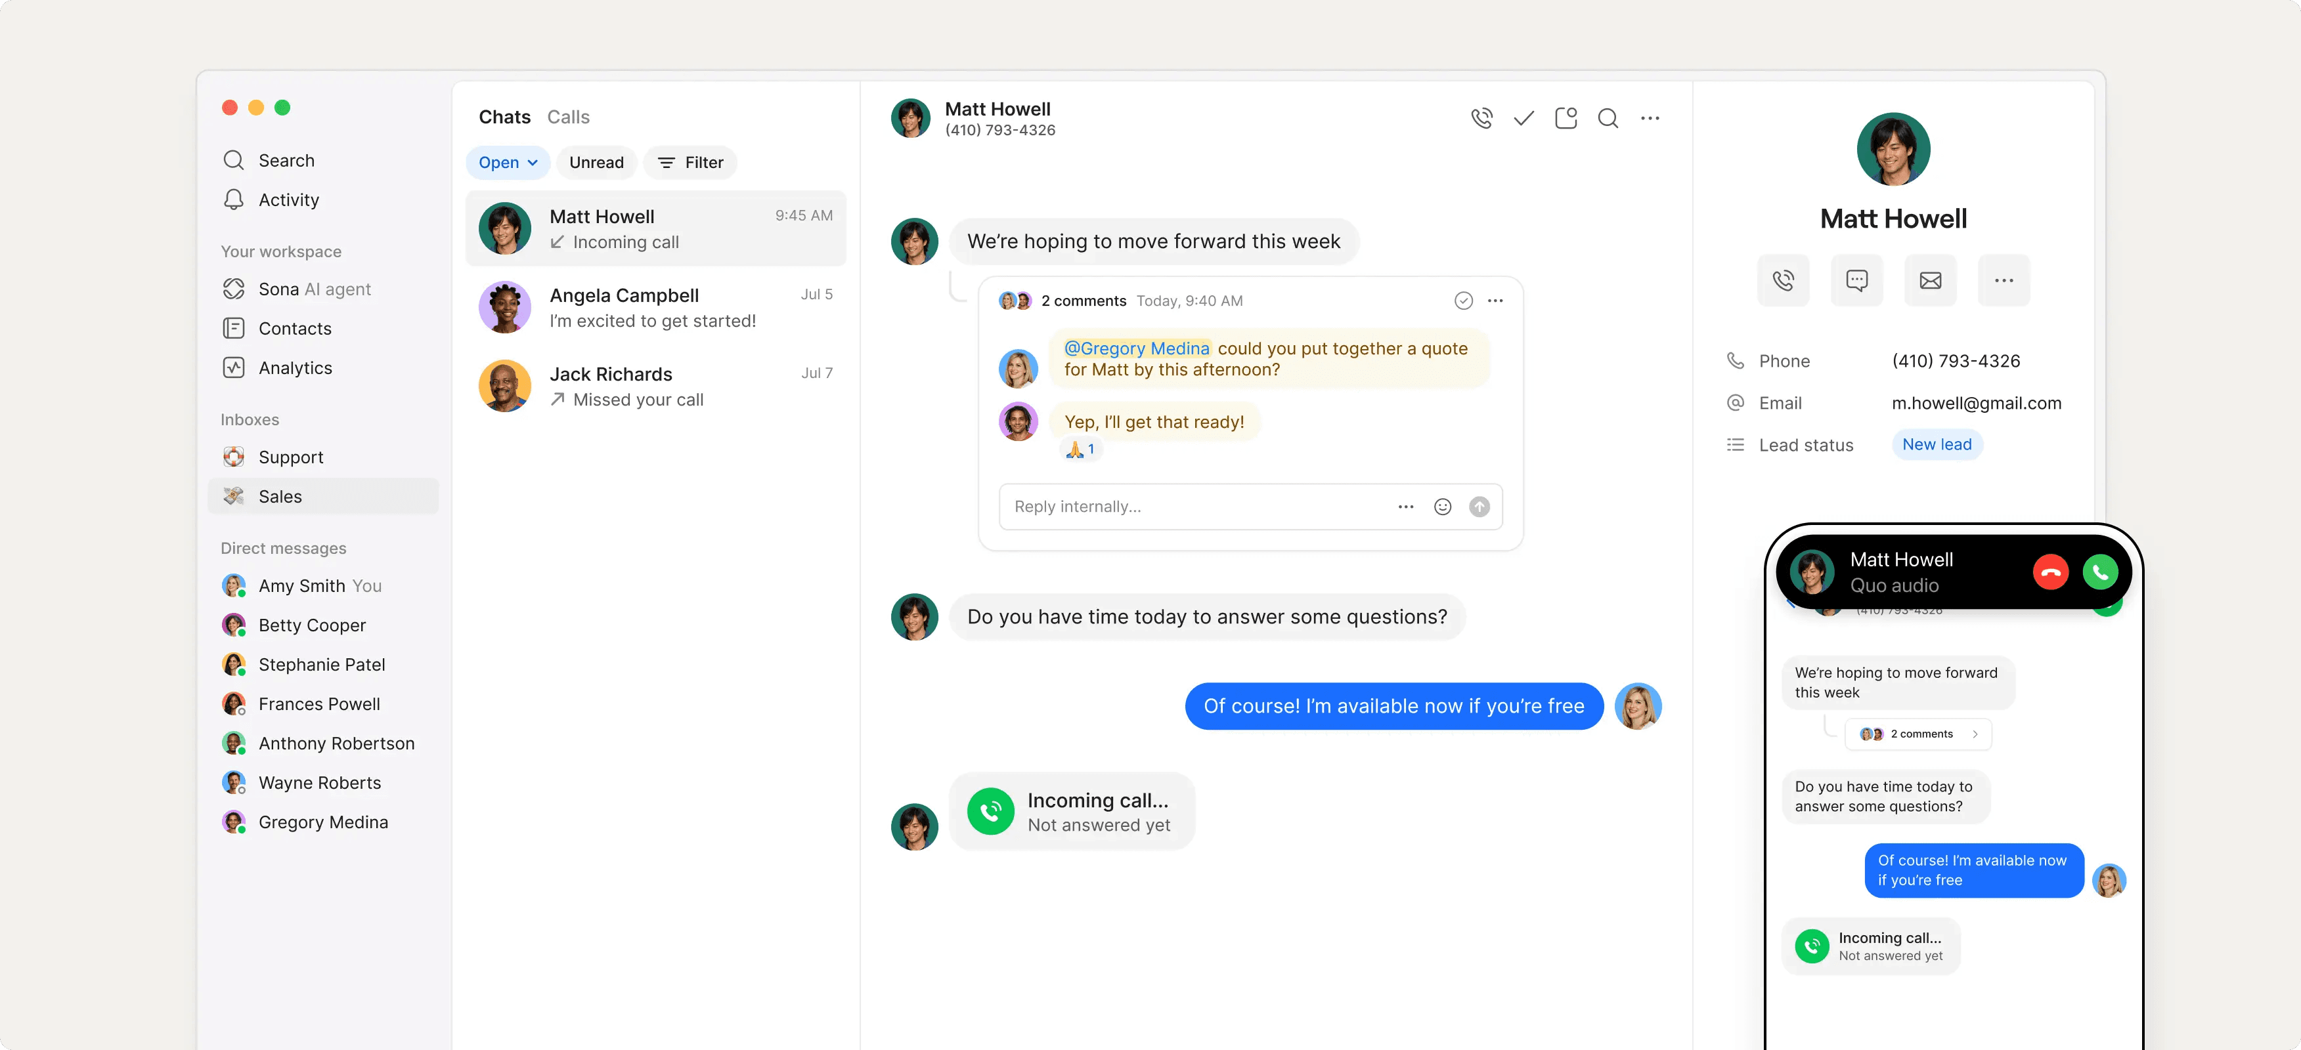Send the internal reply

click(1479, 507)
